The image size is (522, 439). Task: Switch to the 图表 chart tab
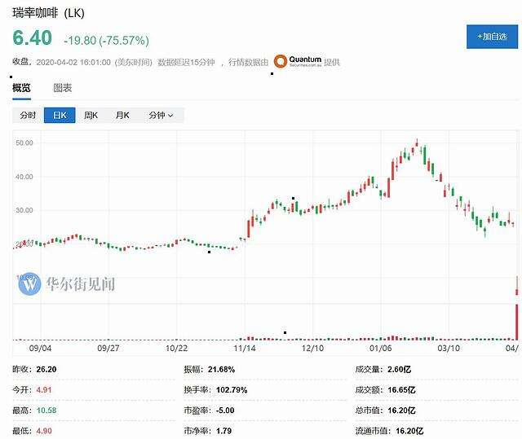click(63, 88)
